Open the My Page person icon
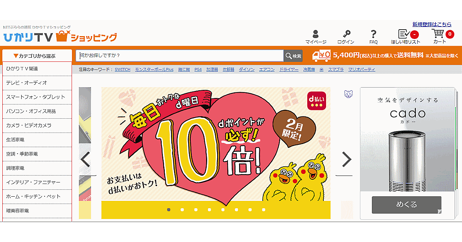Image resolution: width=462 pixels, height=242 pixels. click(x=316, y=34)
